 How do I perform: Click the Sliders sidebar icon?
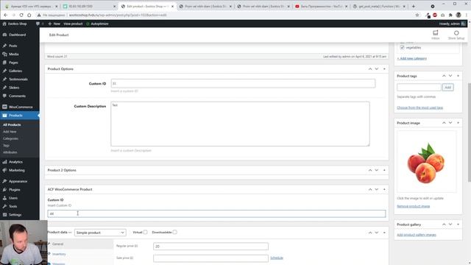[x=4, y=88]
